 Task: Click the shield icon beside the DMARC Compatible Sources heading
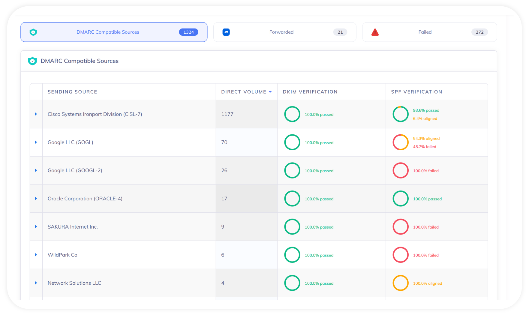[33, 61]
